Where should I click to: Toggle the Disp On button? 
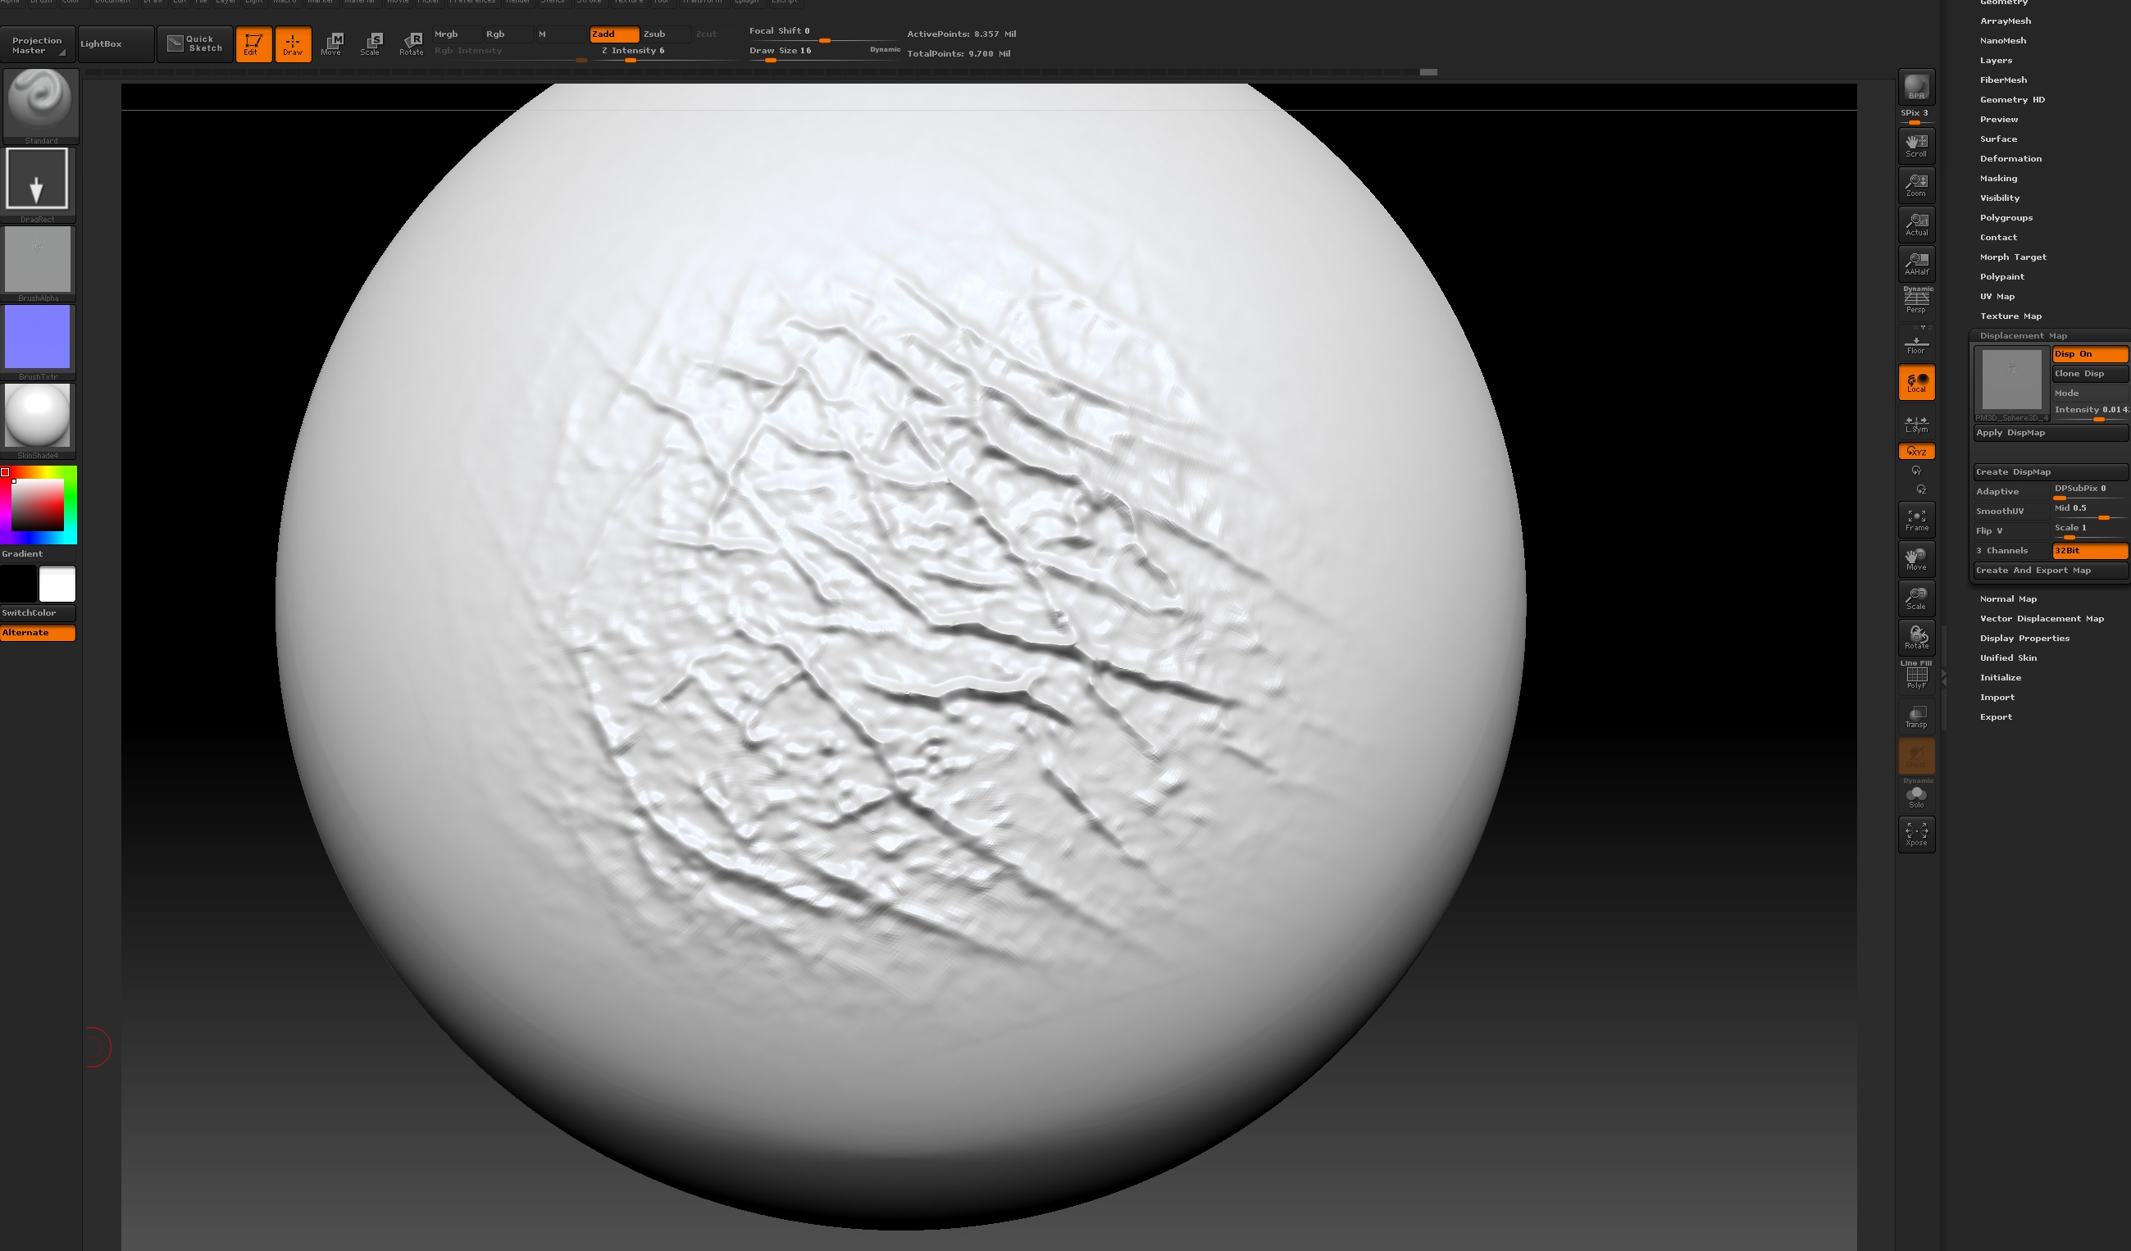pyautogui.click(x=2088, y=354)
